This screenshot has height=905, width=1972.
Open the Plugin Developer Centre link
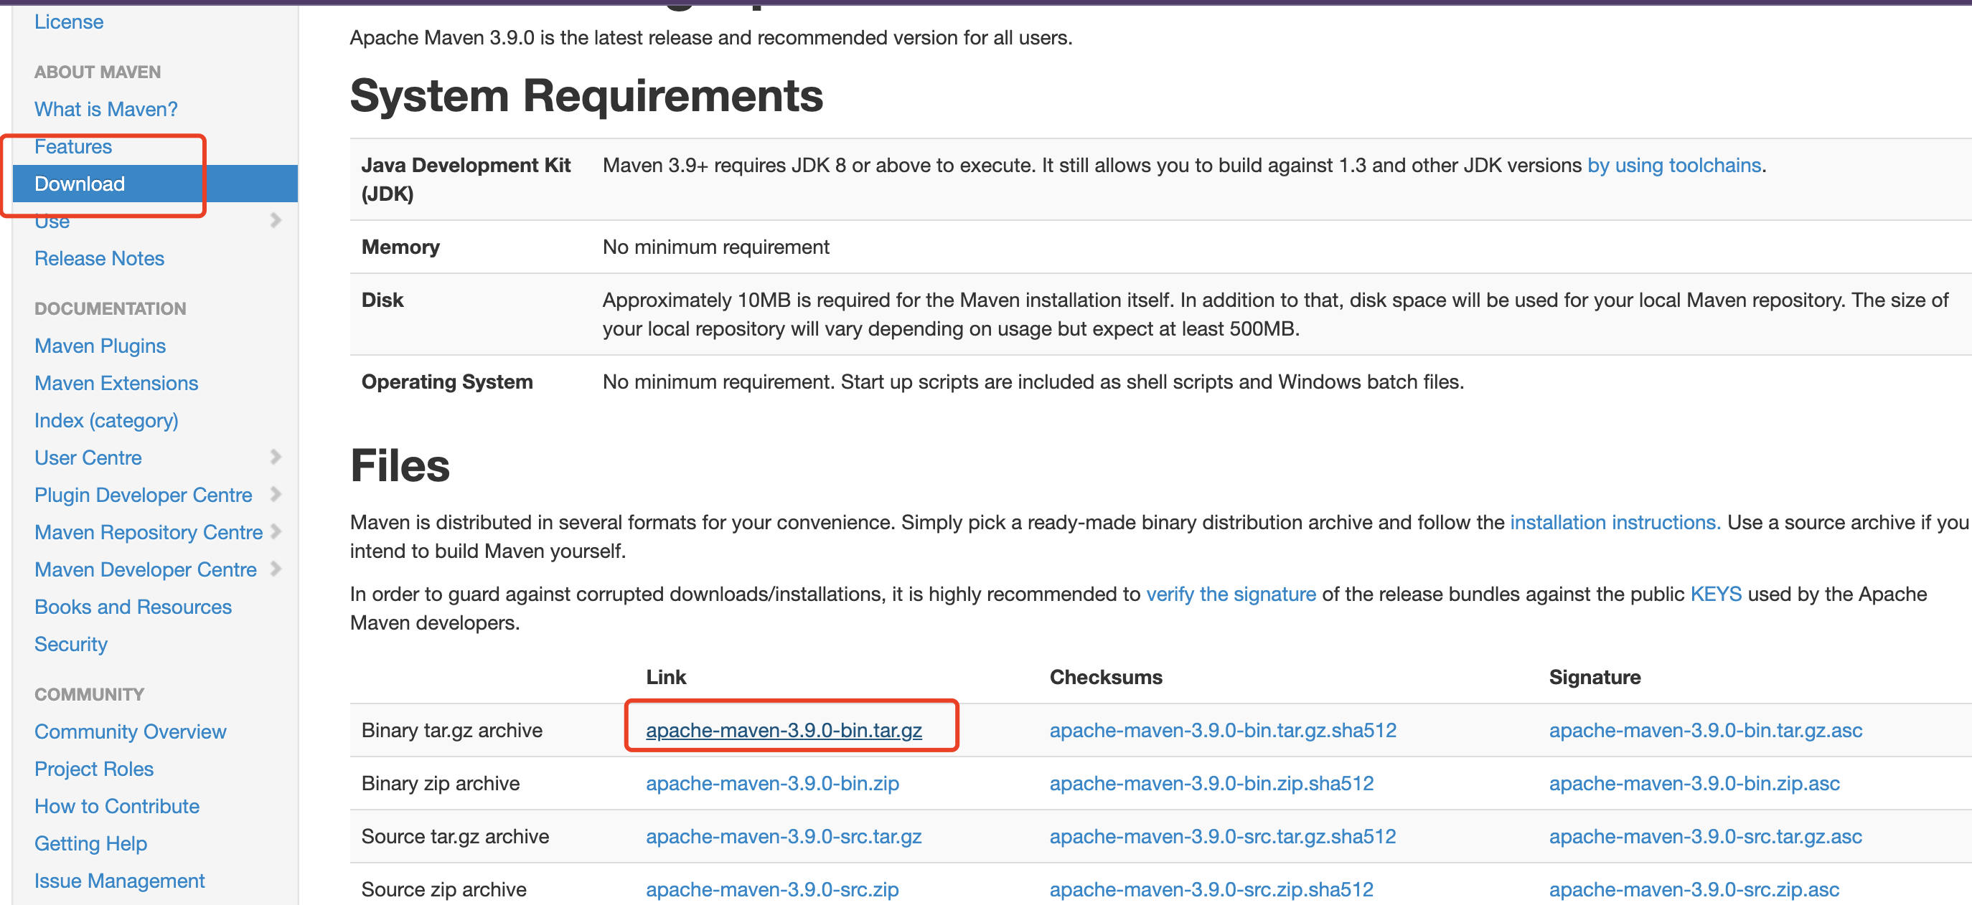pos(142,495)
